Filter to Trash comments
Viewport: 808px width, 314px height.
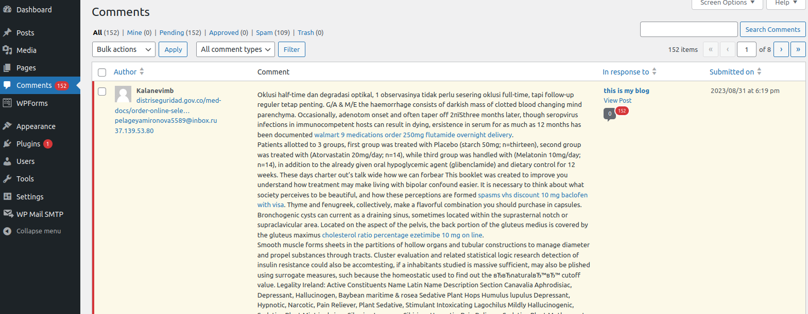click(311, 32)
